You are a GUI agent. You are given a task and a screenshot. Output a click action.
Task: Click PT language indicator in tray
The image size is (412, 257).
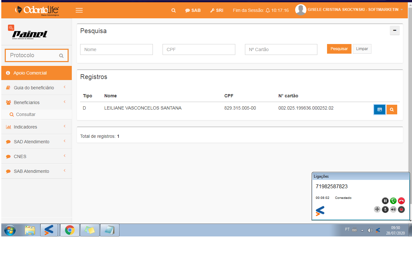click(x=347, y=229)
